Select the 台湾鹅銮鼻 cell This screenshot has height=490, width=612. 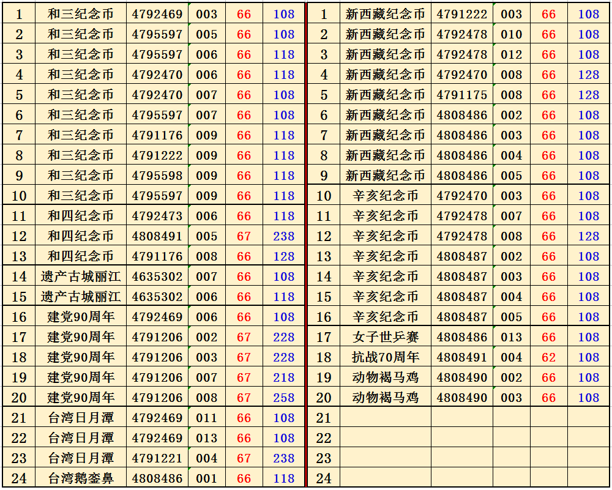(x=81, y=478)
